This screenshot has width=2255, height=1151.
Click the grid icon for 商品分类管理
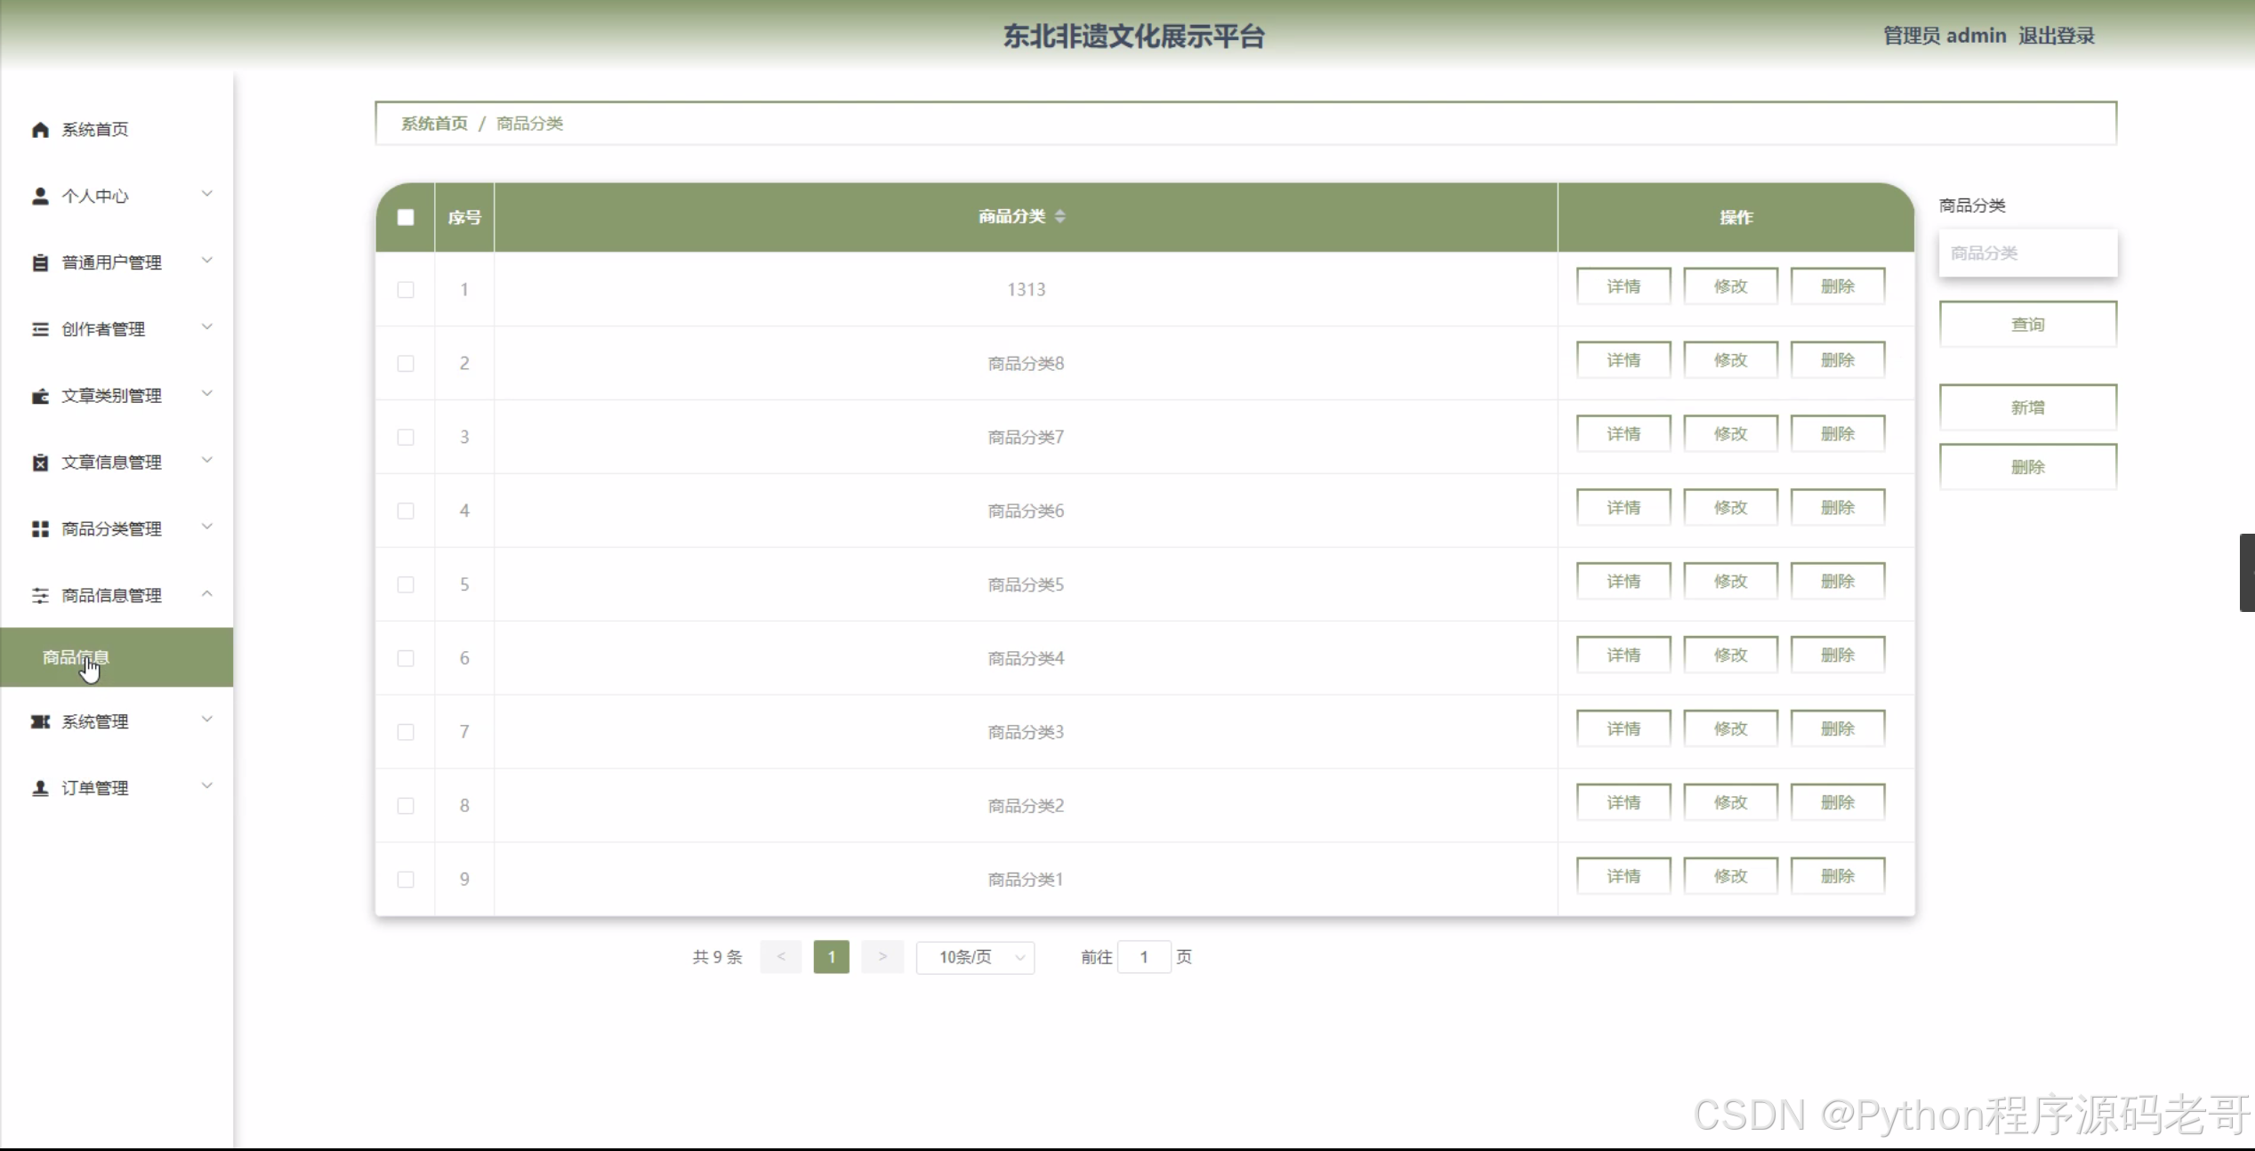click(40, 529)
